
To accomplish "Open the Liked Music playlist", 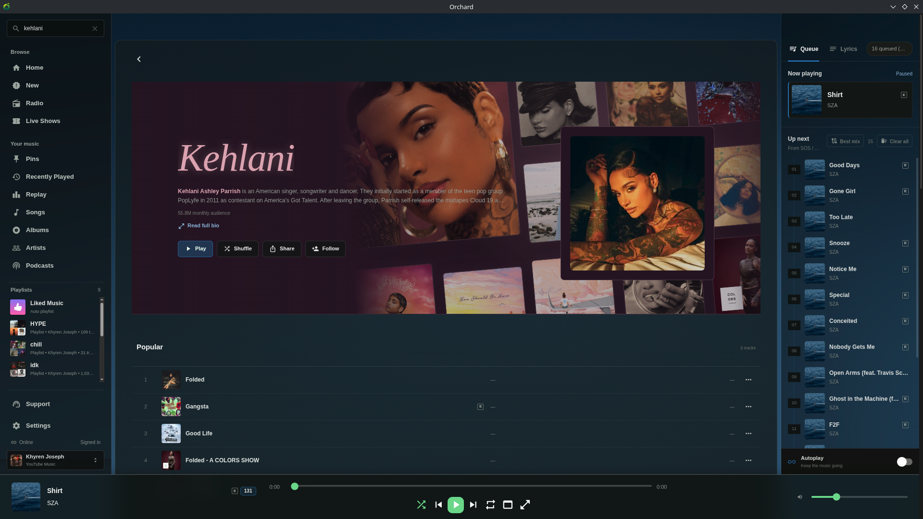I will coord(53,307).
